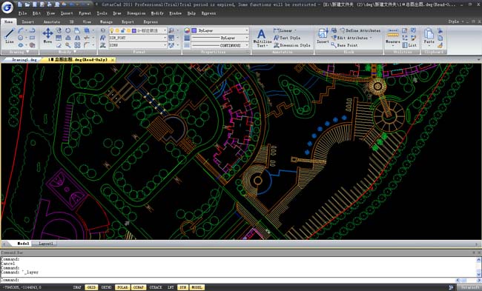Select the Line drawing tool
Screen dimensions: 482x291
pyautogui.click(x=10, y=36)
